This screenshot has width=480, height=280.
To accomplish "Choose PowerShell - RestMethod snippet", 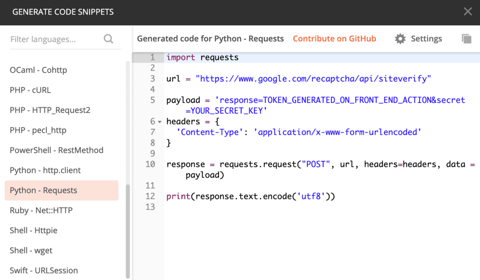I will pyautogui.click(x=56, y=150).
